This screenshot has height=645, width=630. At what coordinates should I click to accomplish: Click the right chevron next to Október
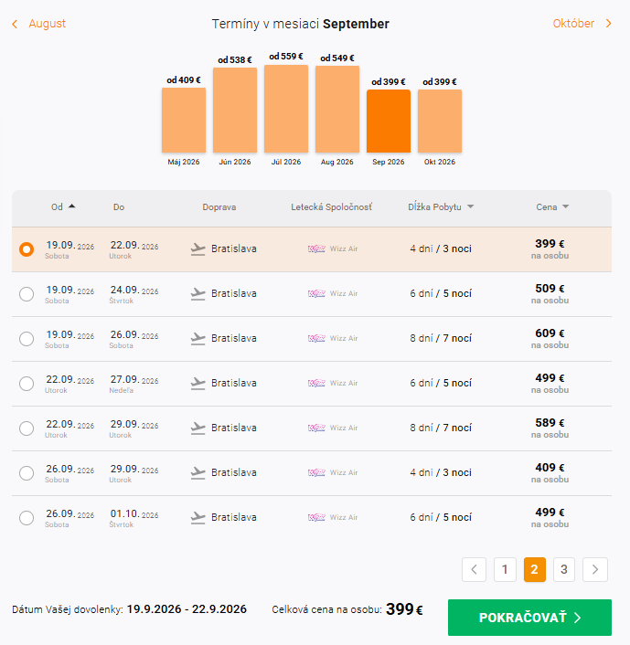pos(609,24)
